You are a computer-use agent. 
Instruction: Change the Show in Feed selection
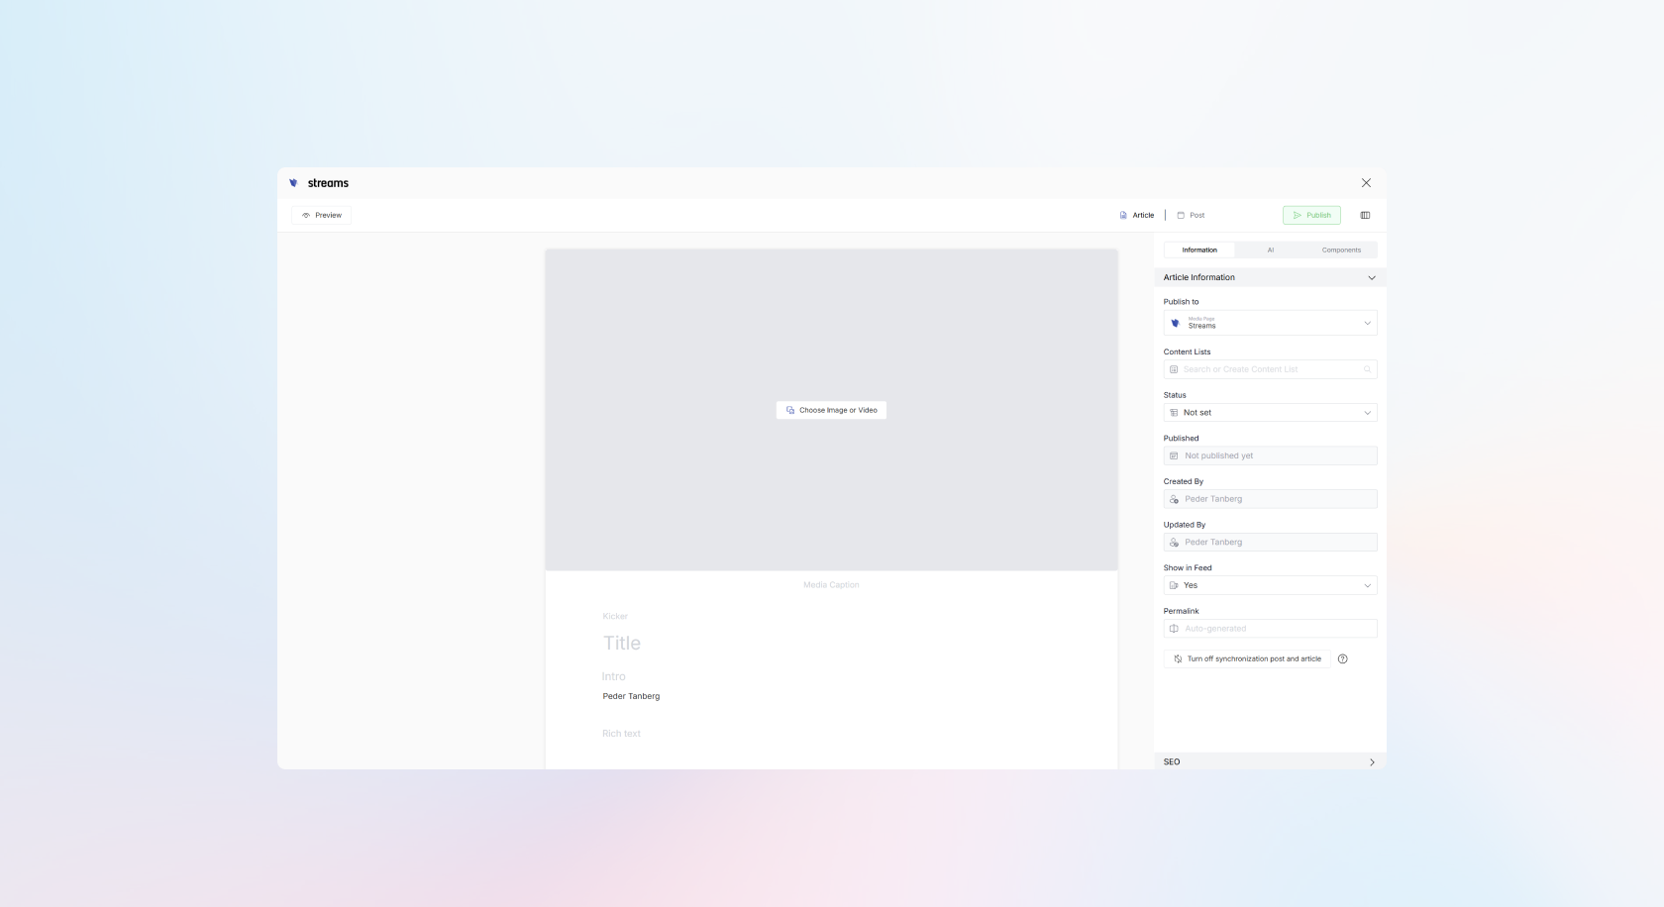pos(1269,585)
